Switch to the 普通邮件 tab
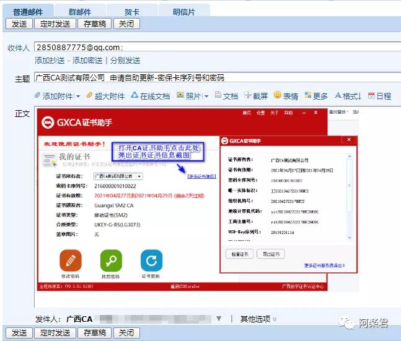The image size is (401, 341). click(x=28, y=12)
